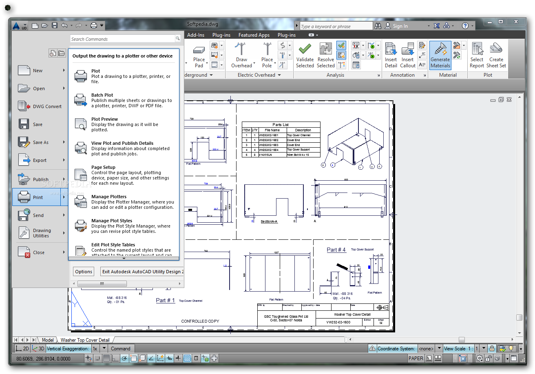Click the Search Commands input field
The width and height of the screenshot is (535, 374).
pos(122,39)
